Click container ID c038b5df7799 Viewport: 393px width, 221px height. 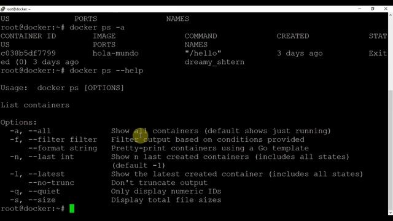[28, 53]
